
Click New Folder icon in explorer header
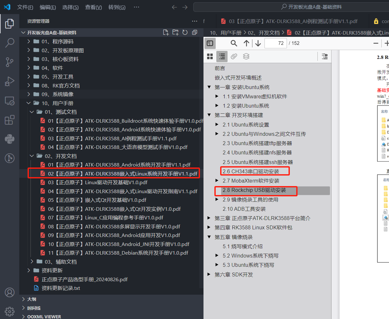175,32
